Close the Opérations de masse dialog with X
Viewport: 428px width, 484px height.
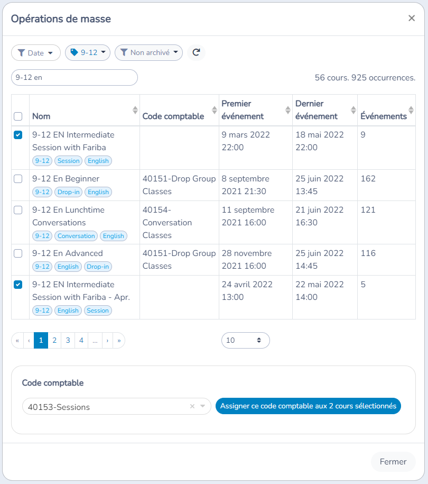(412, 18)
